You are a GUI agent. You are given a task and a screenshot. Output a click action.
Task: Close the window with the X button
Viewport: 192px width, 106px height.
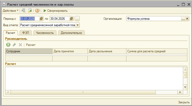[189, 5]
